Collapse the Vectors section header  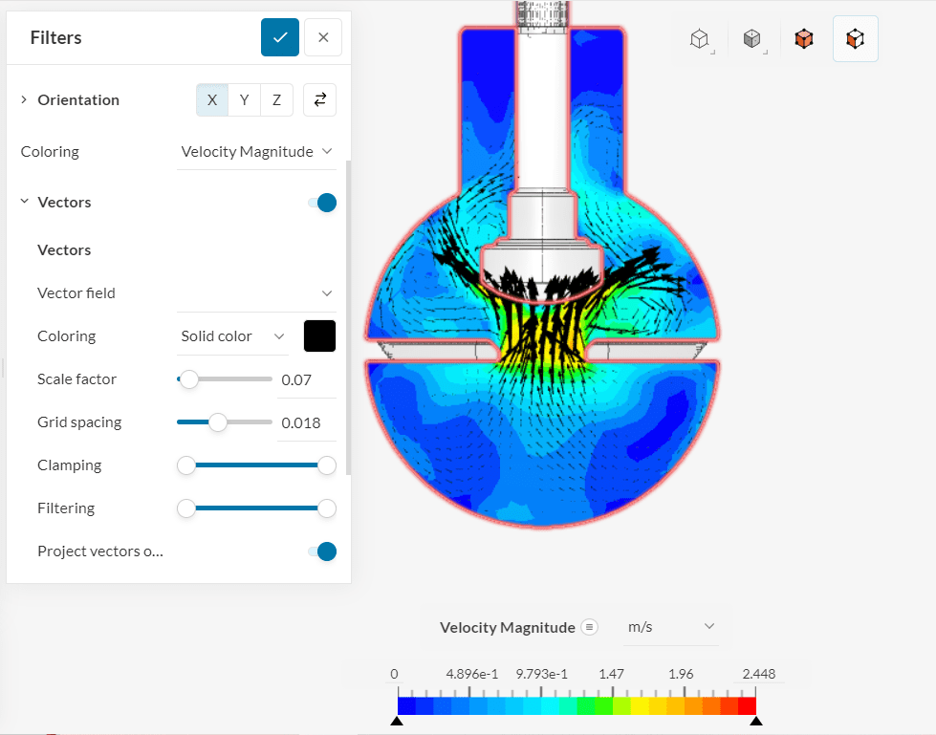[23, 202]
